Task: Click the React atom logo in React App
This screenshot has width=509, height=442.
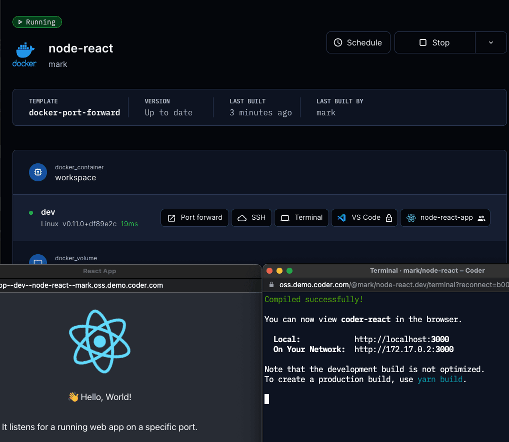Action: pyautogui.click(x=99, y=342)
